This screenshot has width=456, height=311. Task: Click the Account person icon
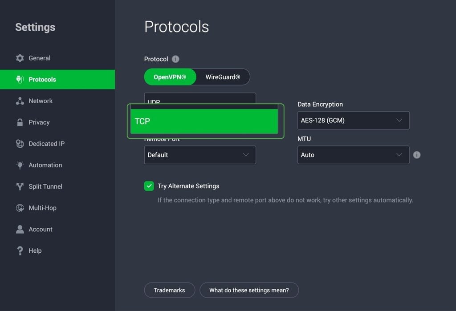20,229
